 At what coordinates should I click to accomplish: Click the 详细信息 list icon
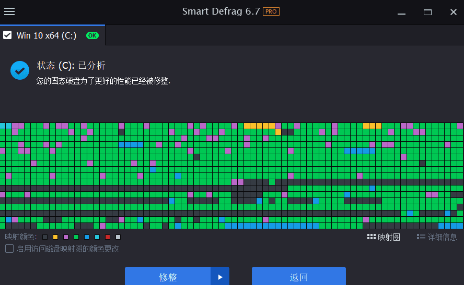pos(421,237)
